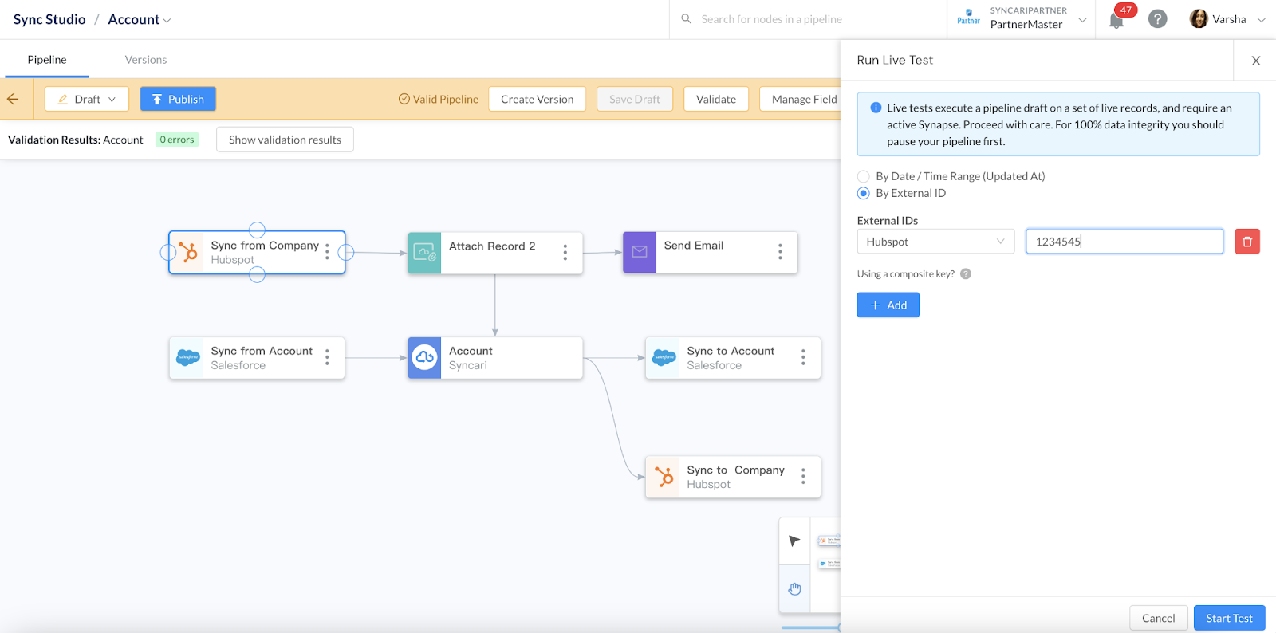
Task: Switch to the Pipeline tab
Action: coord(47,60)
